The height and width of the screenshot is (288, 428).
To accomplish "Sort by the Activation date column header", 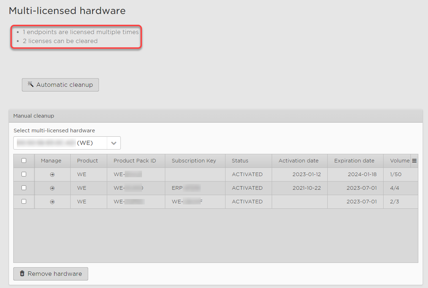I will [298, 161].
